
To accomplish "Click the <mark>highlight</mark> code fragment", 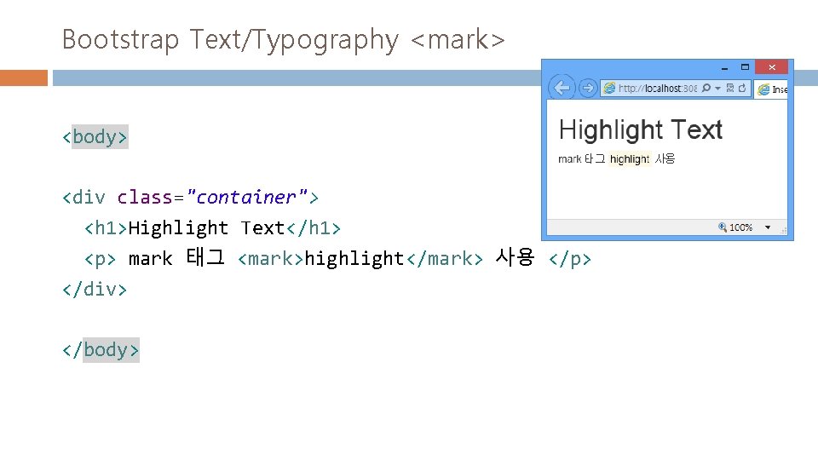I will coord(360,259).
